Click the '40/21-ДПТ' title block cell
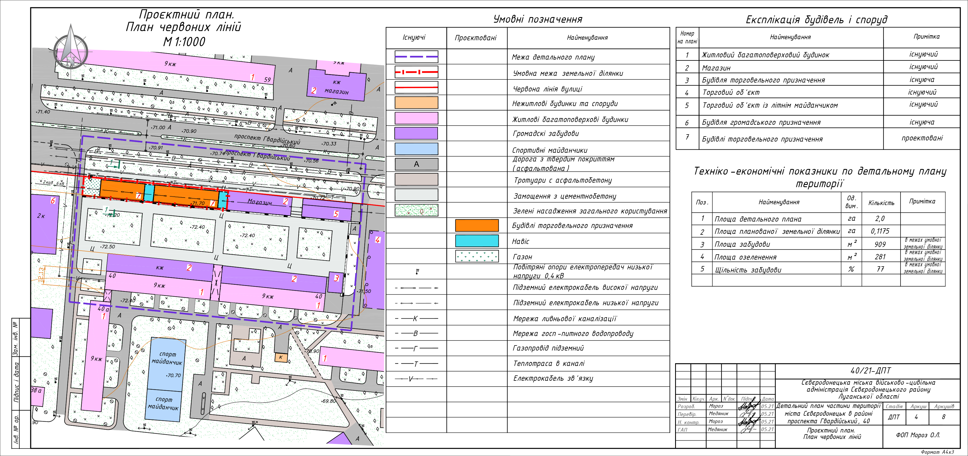 [x=870, y=371]
